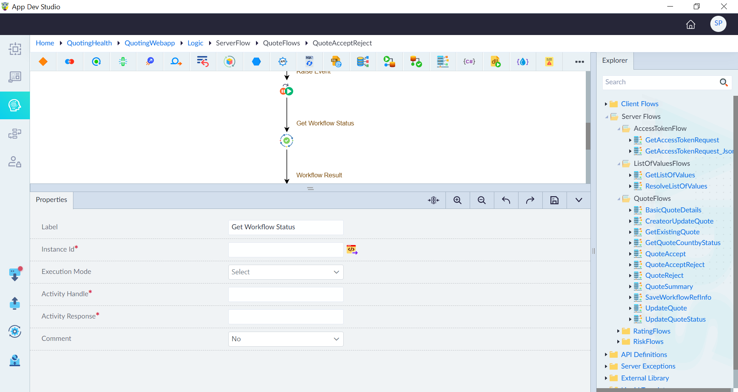
Task: Click the search magnifier in Explorer
Action: point(724,82)
